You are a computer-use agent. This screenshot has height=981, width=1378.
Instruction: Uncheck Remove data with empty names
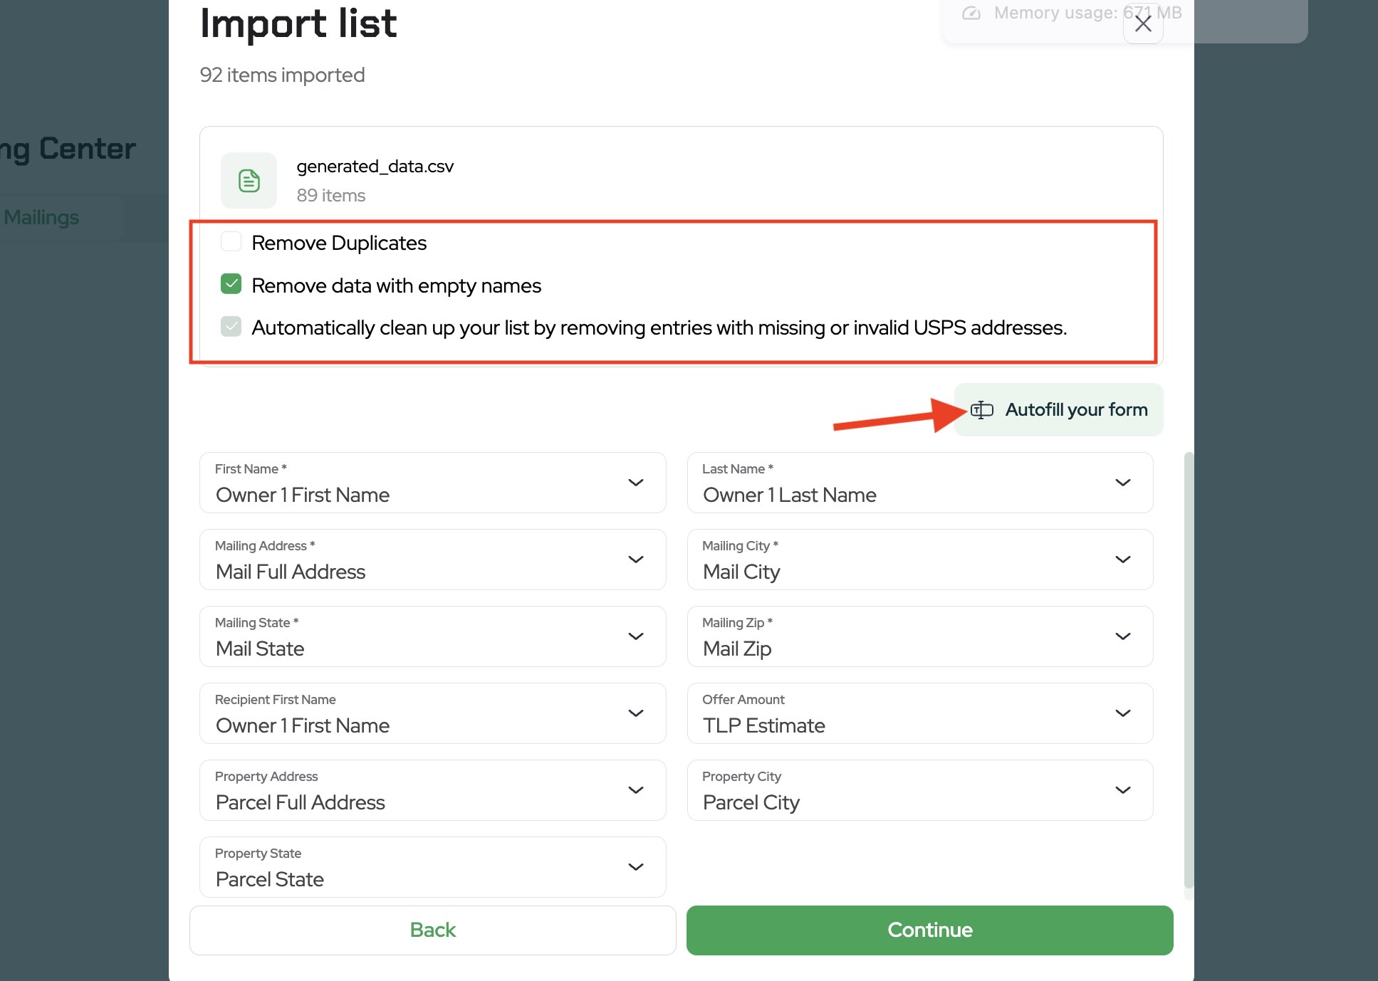click(231, 285)
